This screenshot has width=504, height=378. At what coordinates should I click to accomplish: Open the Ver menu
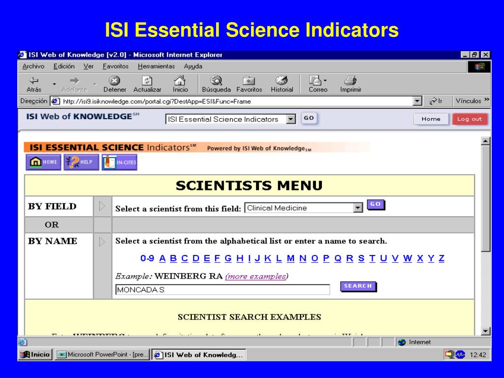[x=89, y=66]
